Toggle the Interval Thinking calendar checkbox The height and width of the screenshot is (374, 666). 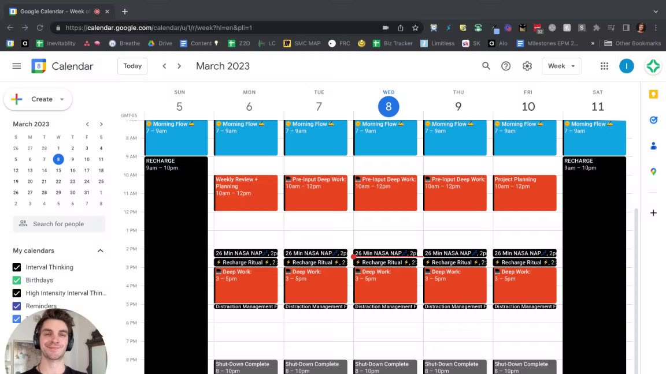pyautogui.click(x=17, y=267)
